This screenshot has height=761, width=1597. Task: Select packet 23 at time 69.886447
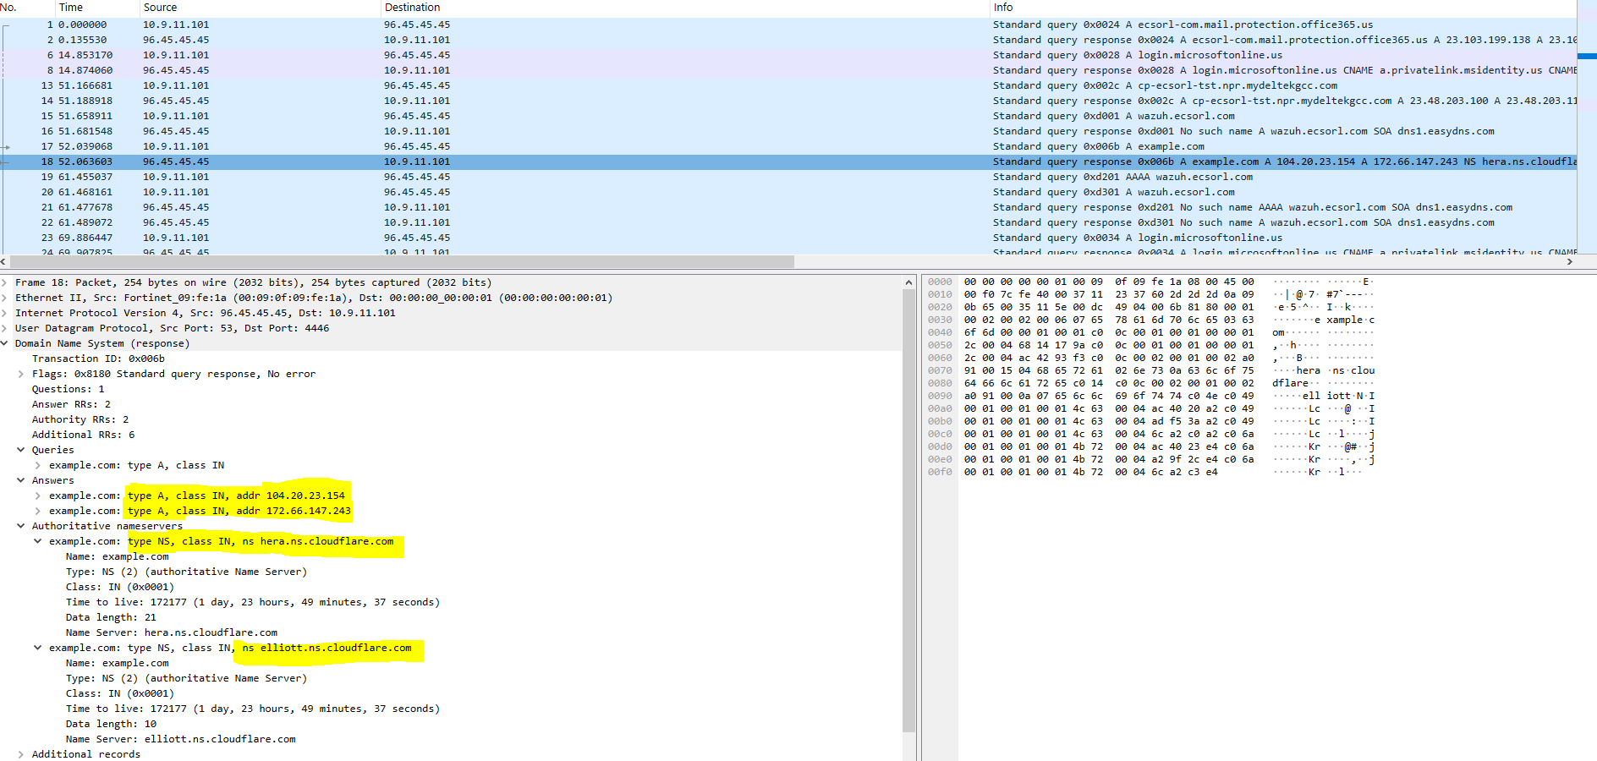(788, 238)
